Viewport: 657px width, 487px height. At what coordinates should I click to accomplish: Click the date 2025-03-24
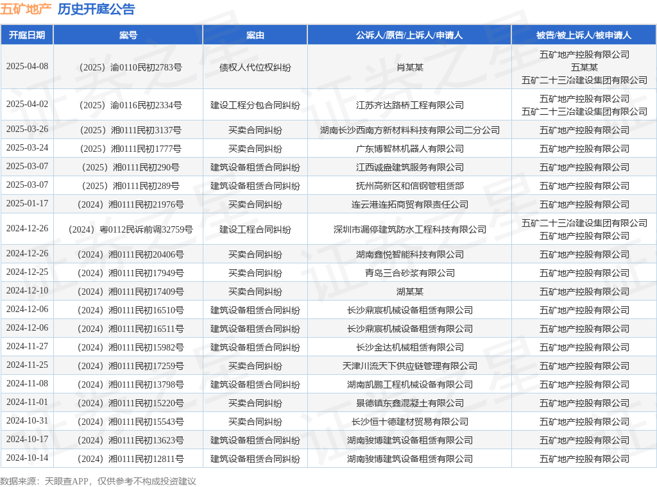[x=27, y=147]
